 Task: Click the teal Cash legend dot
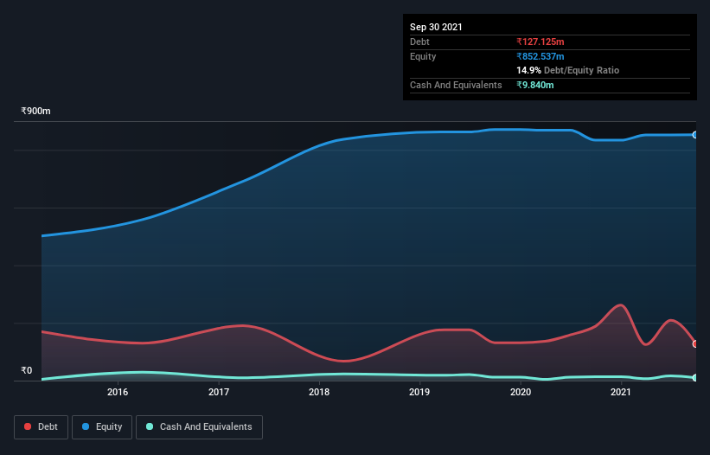tap(150, 426)
